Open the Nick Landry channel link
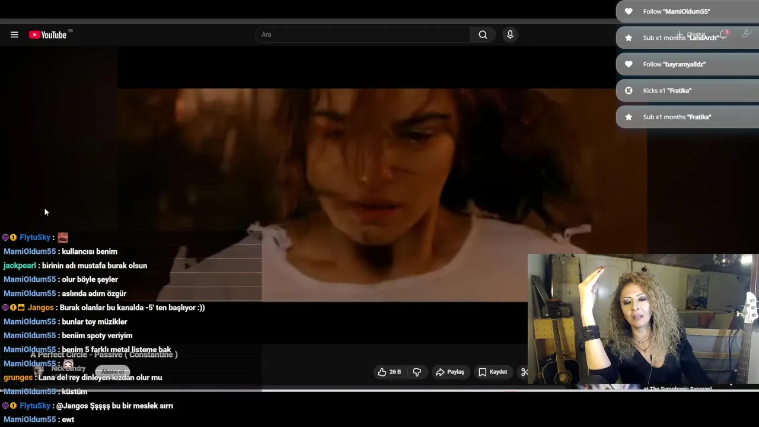Image resolution: width=759 pixels, height=427 pixels. click(68, 368)
